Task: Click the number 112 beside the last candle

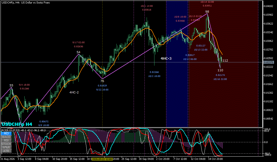Action: pos(225,60)
